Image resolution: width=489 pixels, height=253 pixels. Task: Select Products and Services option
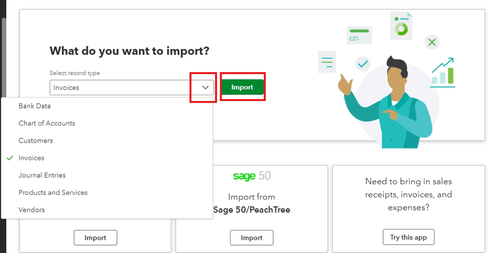click(x=53, y=192)
